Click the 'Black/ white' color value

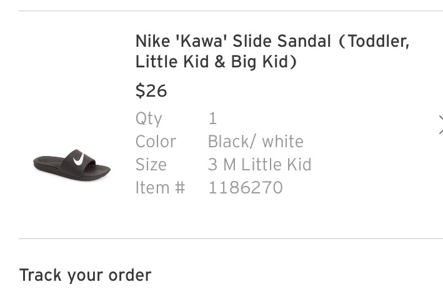(x=255, y=142)
